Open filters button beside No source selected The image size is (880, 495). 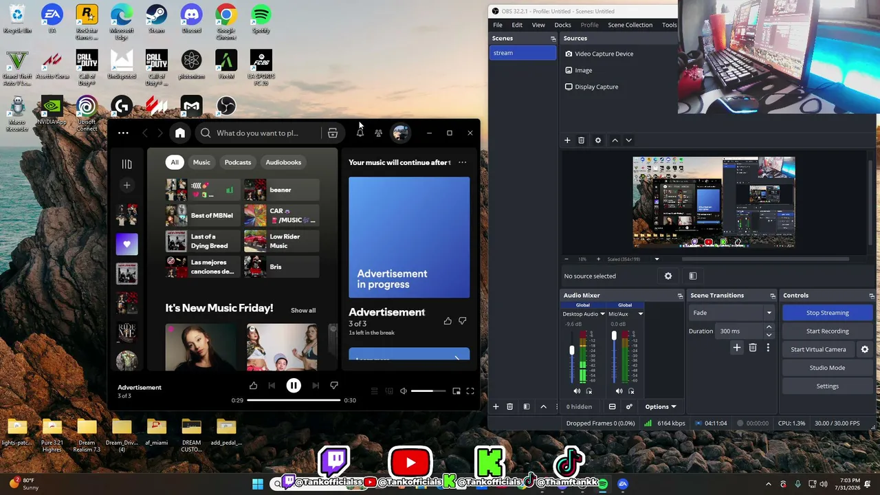(x=693, y=276)
